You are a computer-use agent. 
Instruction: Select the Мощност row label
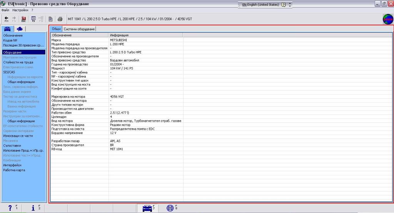point(58,68)
